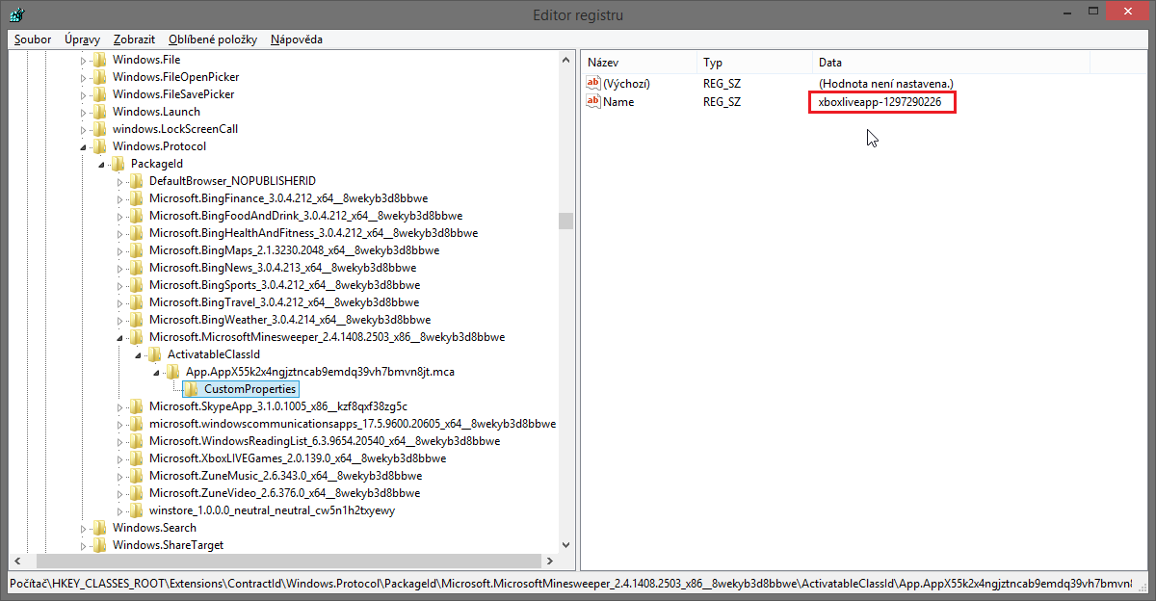Click the (Hodnota není nastavena.) data cell

pos(885,84)
